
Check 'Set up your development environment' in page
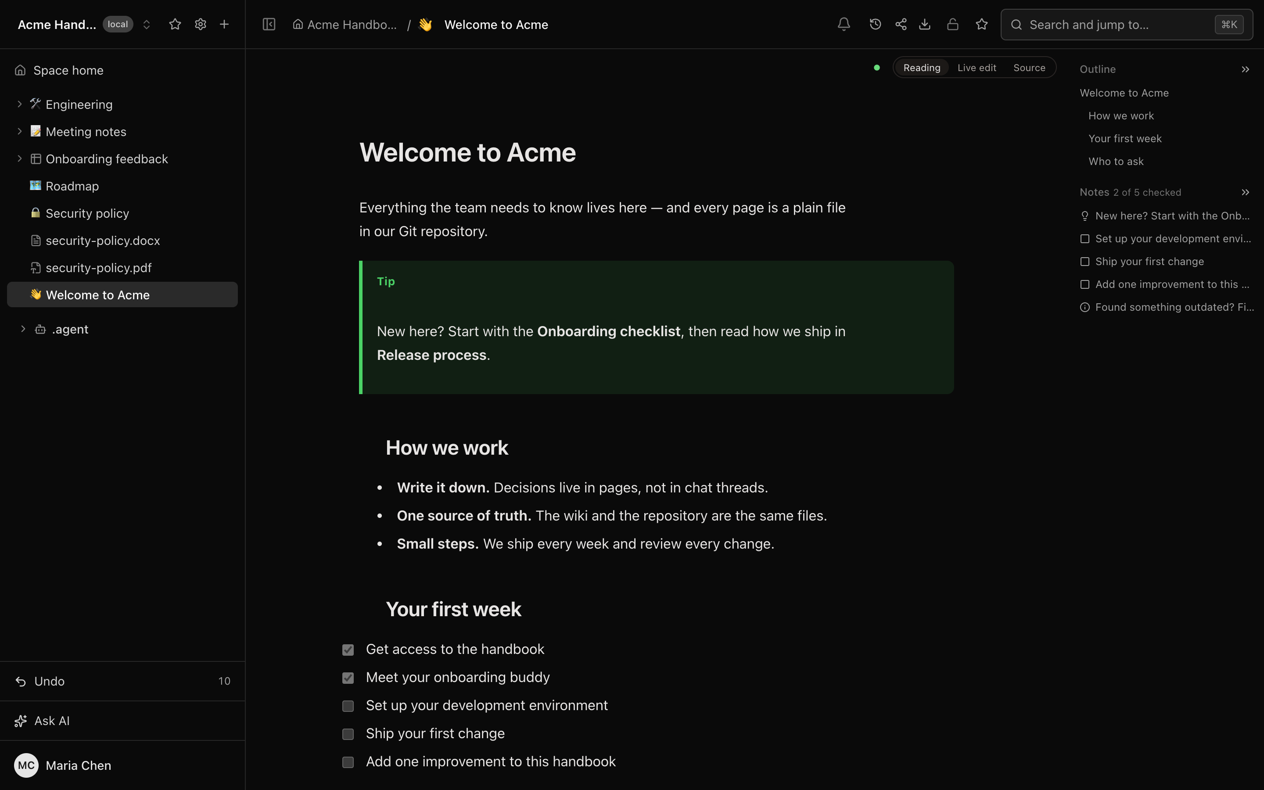[348, 706]
